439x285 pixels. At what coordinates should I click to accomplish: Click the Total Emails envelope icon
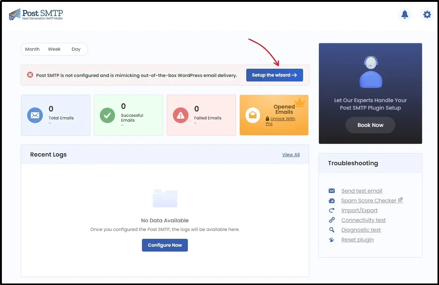tap(35, 115)
